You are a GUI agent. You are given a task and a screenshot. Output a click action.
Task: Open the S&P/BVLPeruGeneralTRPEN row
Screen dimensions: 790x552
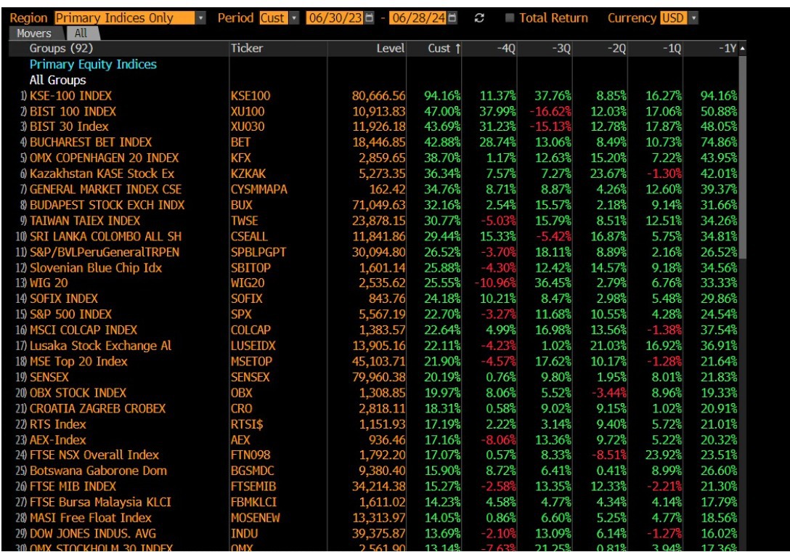(x=373, y=252)
